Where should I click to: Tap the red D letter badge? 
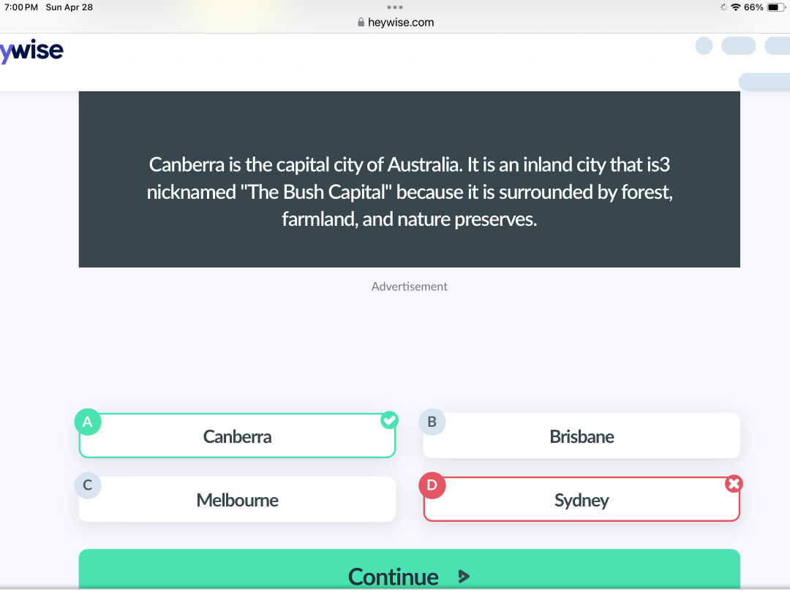coord(432,485)
